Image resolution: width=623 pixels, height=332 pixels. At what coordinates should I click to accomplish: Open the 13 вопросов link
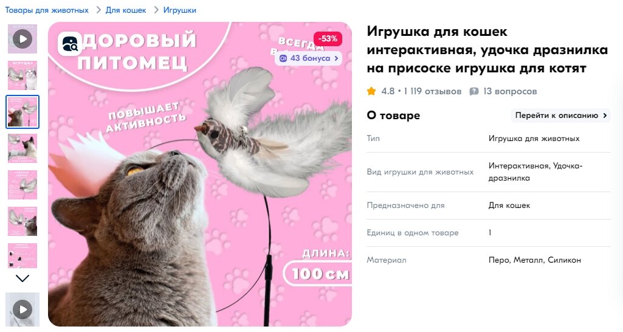[510, 91]
